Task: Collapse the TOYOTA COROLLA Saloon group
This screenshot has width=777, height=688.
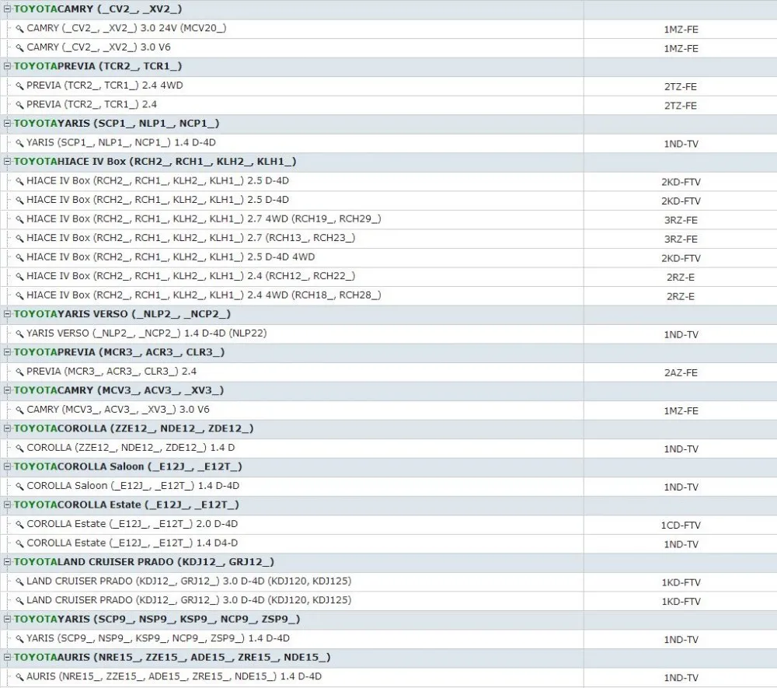Action: pos(8,466)
